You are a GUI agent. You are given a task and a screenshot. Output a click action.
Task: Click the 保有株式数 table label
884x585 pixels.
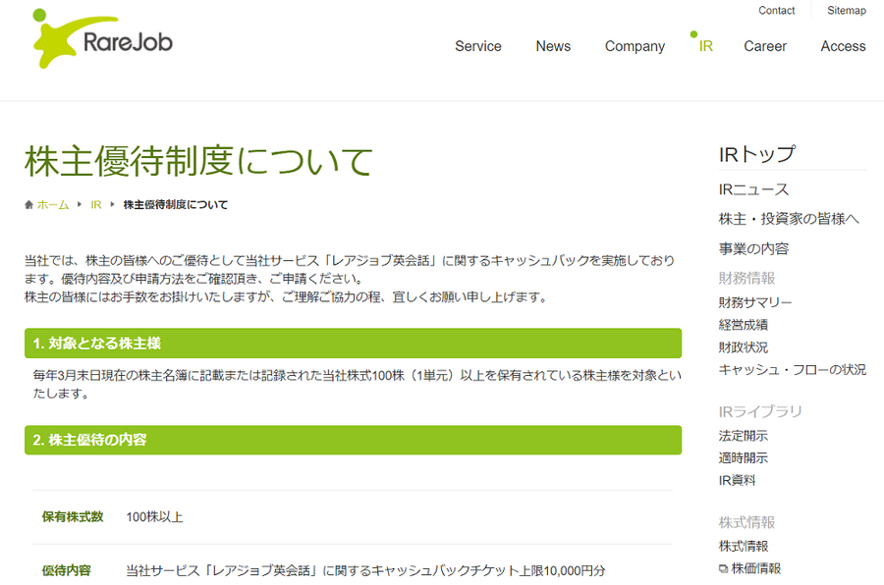click(73, 517)
